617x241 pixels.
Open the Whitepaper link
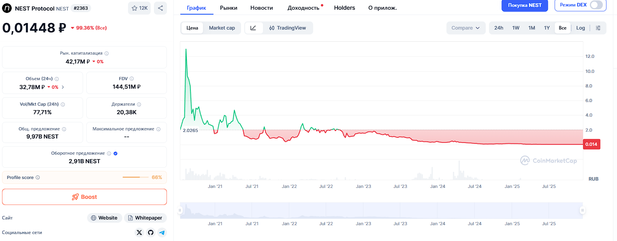pyautogui.click(x=145, y=218)
